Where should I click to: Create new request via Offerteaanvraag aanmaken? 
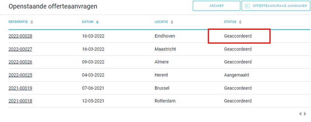click(276, 6)
